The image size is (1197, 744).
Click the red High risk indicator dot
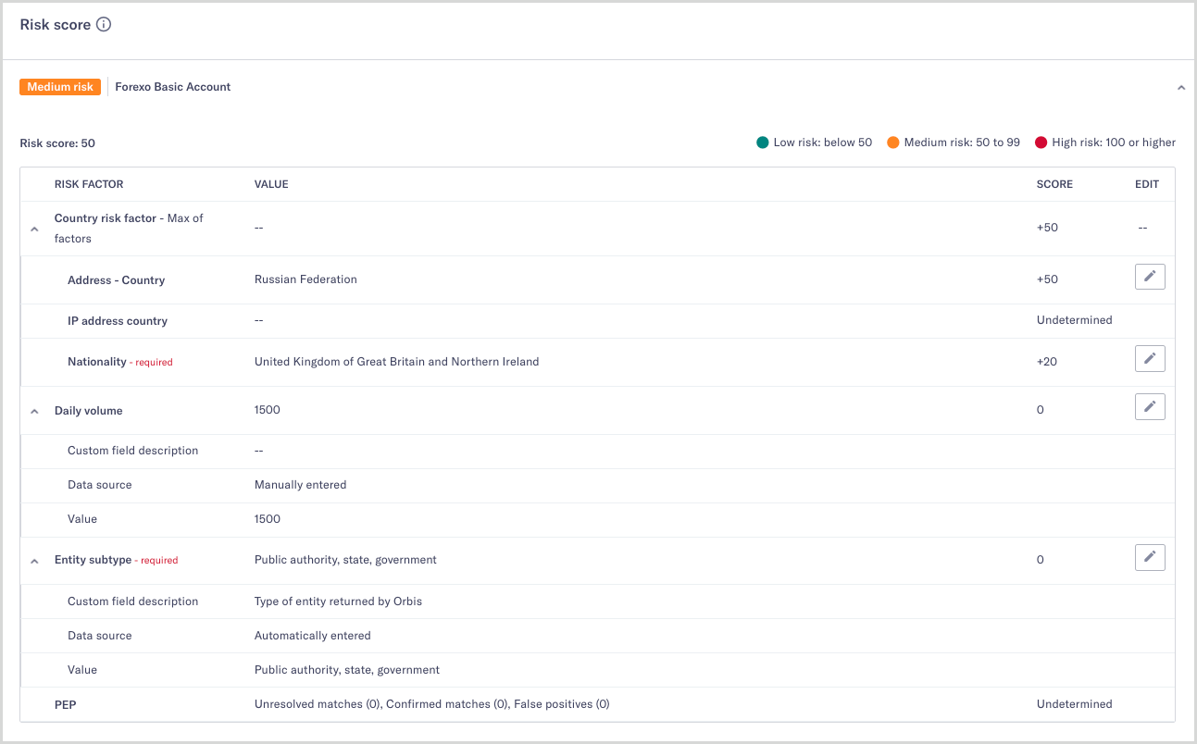1041,142
